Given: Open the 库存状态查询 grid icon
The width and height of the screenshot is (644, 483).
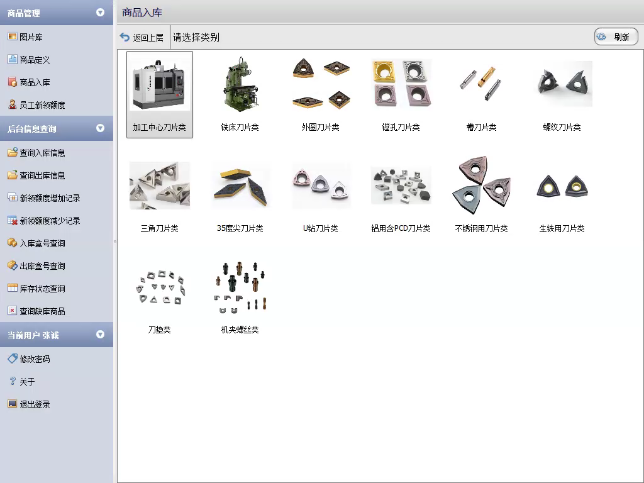Looking at the screenshot, I should pos(13,288).
